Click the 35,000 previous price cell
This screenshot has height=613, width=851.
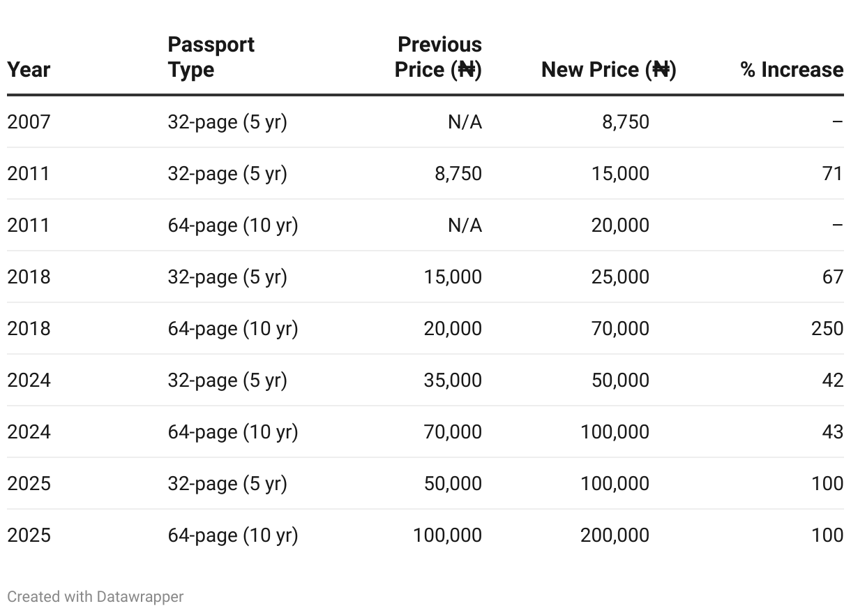pos(453,381)
